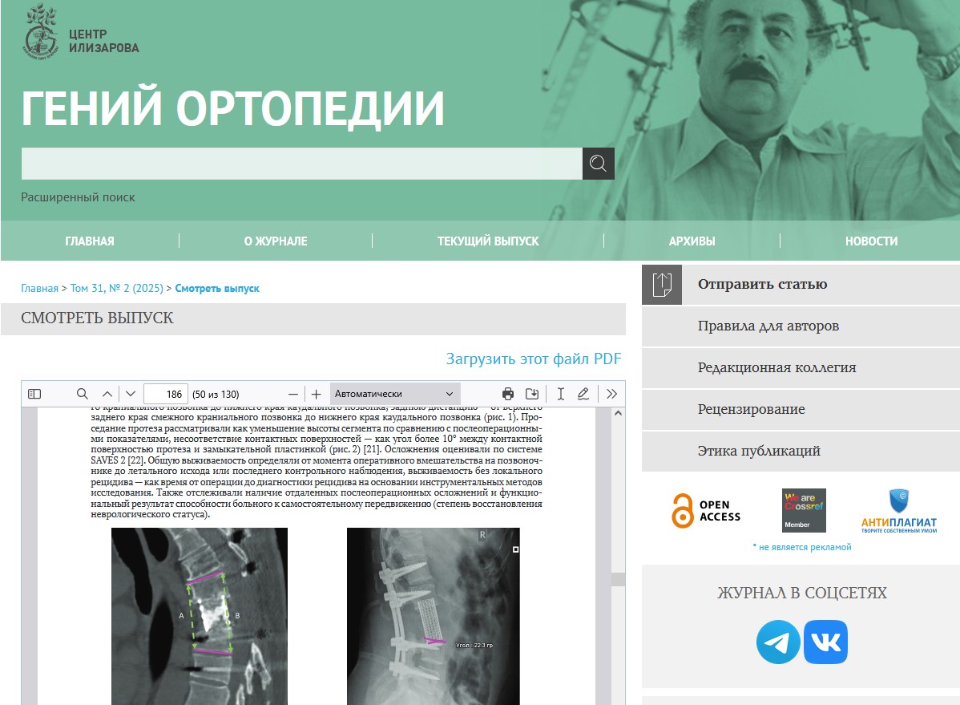Click the ГЕНИЙ ОРТОПЕДИИ journal title
Screen dimensions: 960x705
point(232,108)
